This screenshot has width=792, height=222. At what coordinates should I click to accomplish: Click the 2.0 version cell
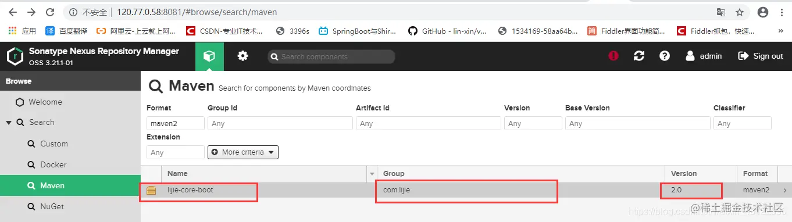click(x=701, y=190)
